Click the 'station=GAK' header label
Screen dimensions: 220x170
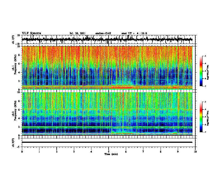pyautogui.click(x=103, y=33)
